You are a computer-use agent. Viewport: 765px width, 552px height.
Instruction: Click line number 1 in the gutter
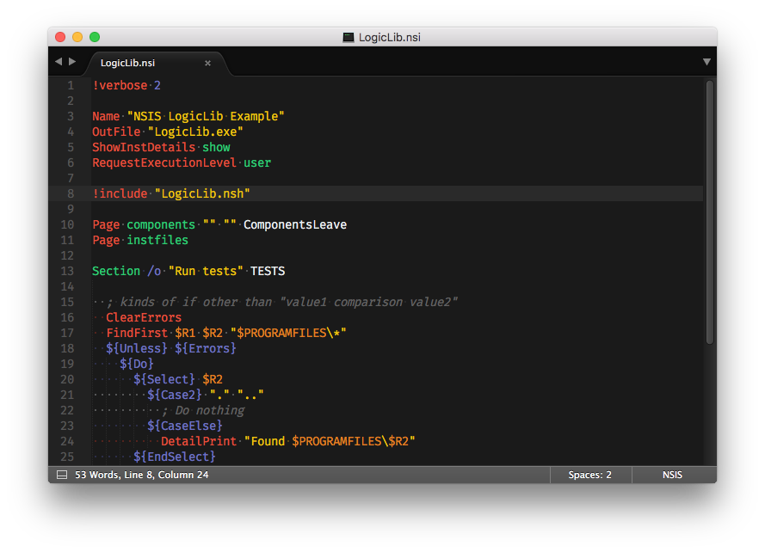[71, 85]
